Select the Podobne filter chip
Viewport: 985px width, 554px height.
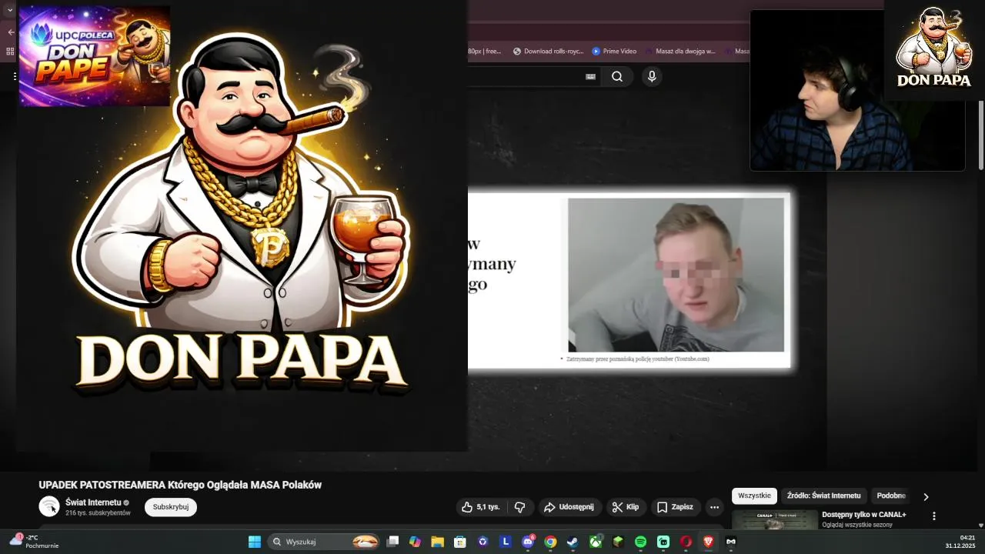pos(891,496)
